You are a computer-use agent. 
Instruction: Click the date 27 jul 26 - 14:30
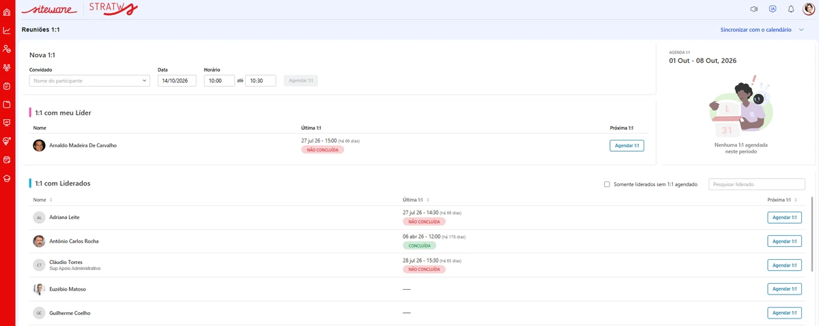(420, 213)
